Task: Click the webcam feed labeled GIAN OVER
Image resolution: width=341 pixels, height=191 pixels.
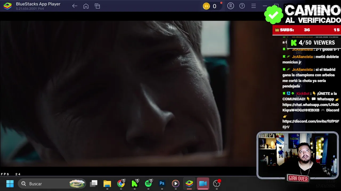Action: (x=298, y=155)
